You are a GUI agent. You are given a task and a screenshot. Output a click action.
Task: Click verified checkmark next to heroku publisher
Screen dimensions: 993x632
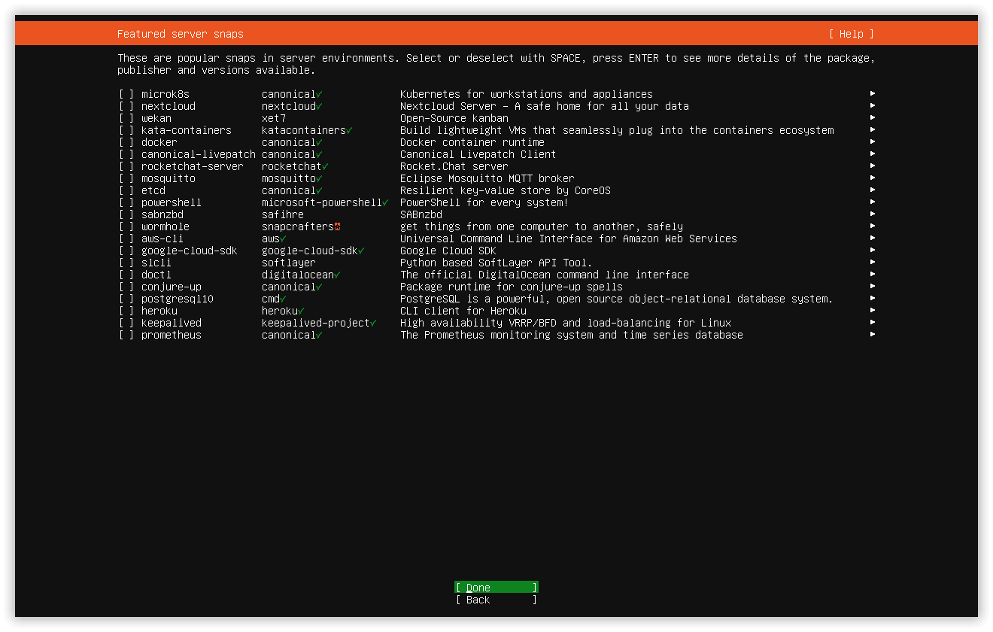click(x=301, y=311)
